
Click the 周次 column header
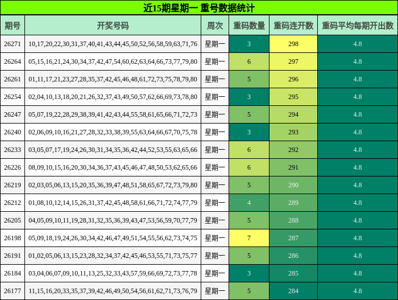tap(215, 26)
